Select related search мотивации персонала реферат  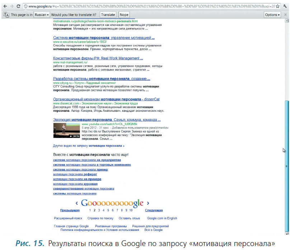[75, 174]
